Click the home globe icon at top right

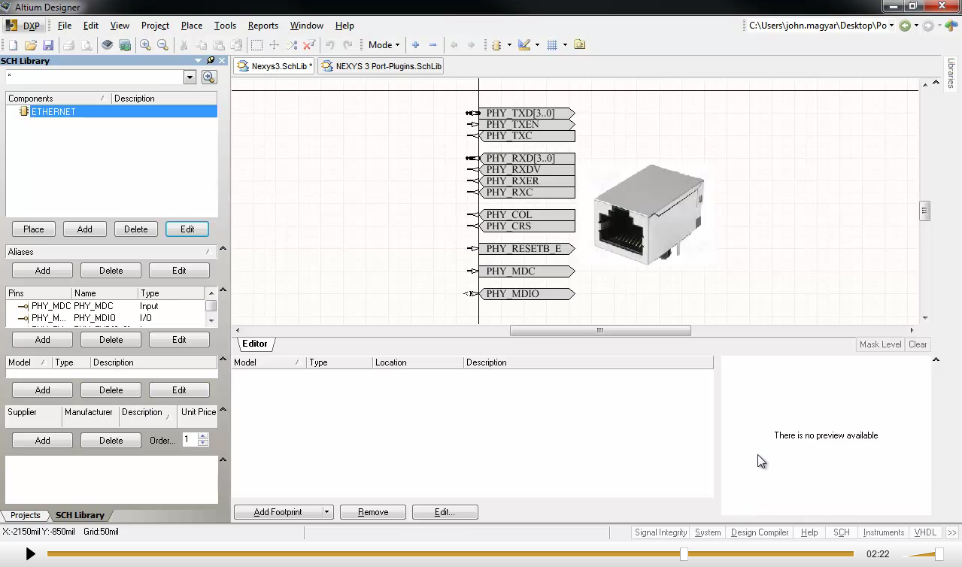tap(951, 26)
